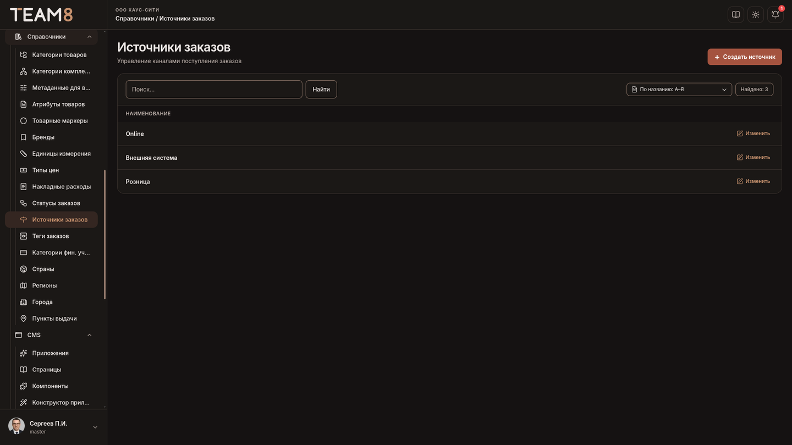Click the edit icon in the Online row

pos(740,133)
